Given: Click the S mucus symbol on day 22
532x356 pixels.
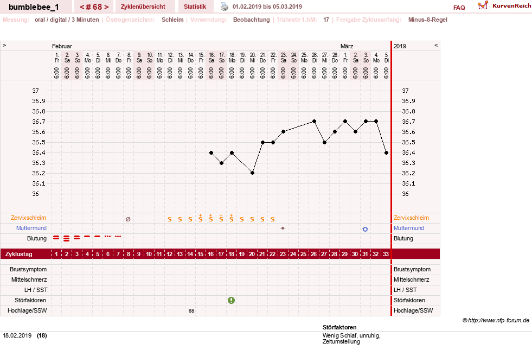Looking at the screenshot, I should 273,219.
